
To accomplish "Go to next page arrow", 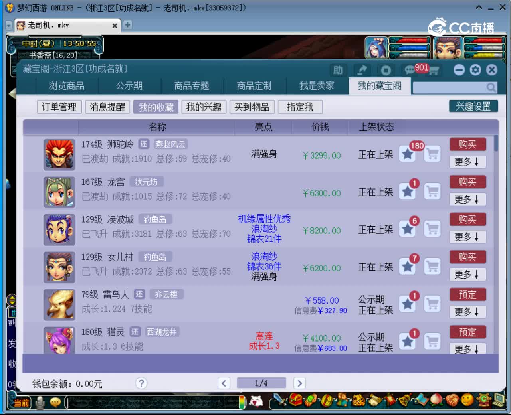I will pyautogui.click(x=299, y=383).
